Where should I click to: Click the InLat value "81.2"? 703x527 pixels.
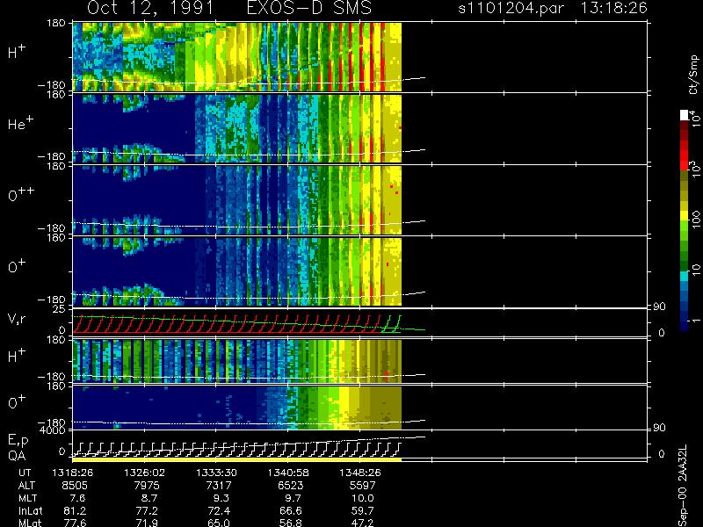point(75,511)
